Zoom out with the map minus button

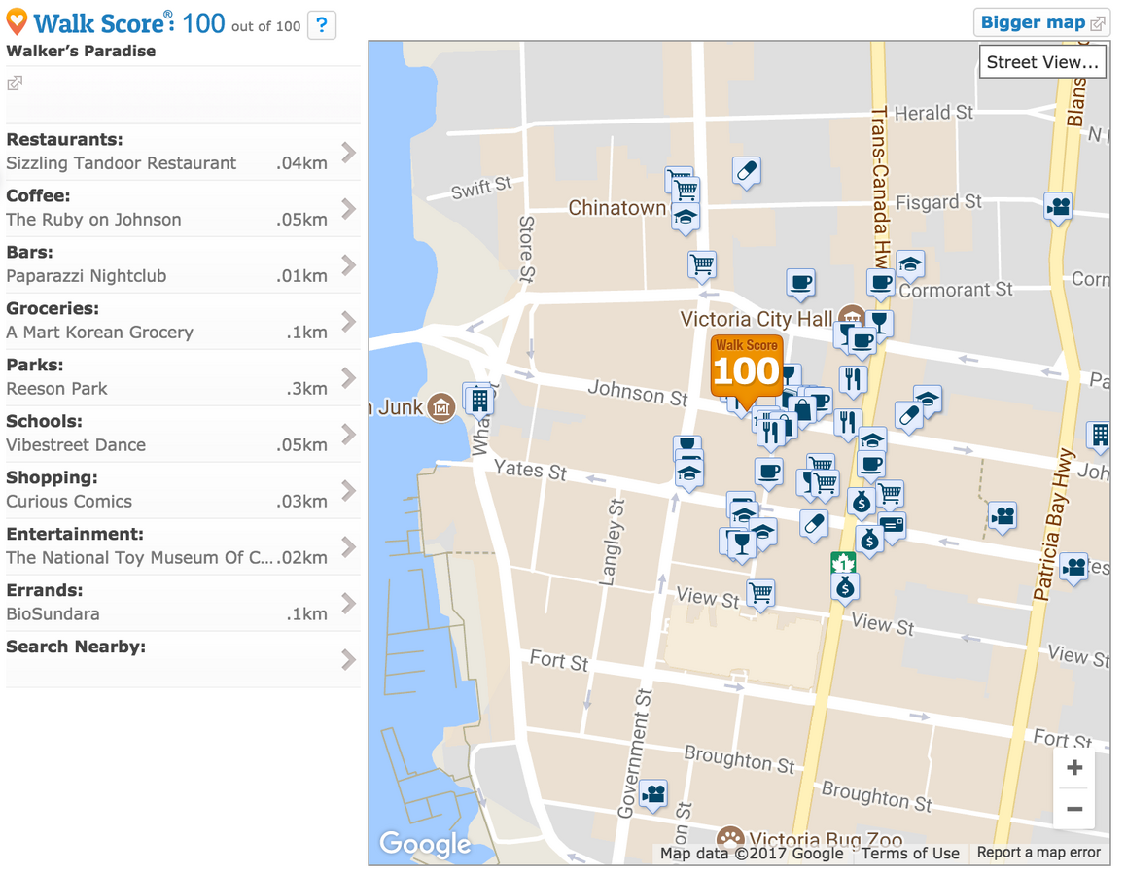(1075, 809)
